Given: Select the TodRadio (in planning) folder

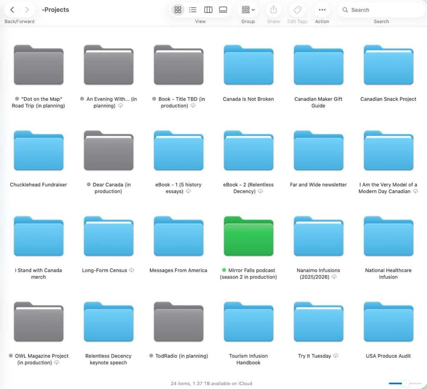Looking at the screenshot, I should point(178,322).
